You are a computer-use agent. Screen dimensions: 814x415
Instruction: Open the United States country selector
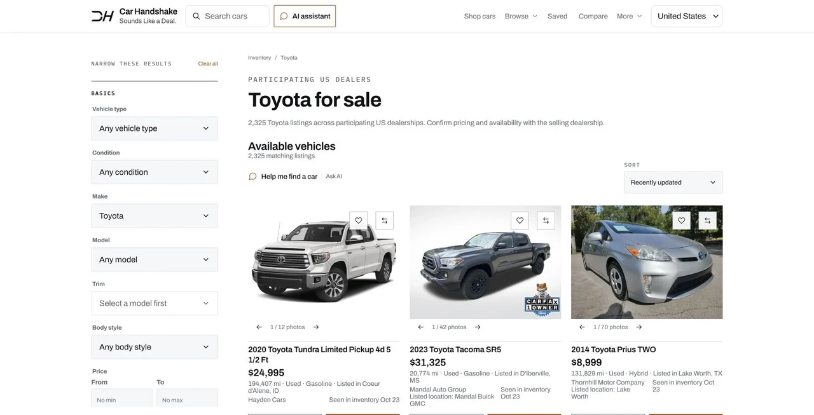point(687,16)
